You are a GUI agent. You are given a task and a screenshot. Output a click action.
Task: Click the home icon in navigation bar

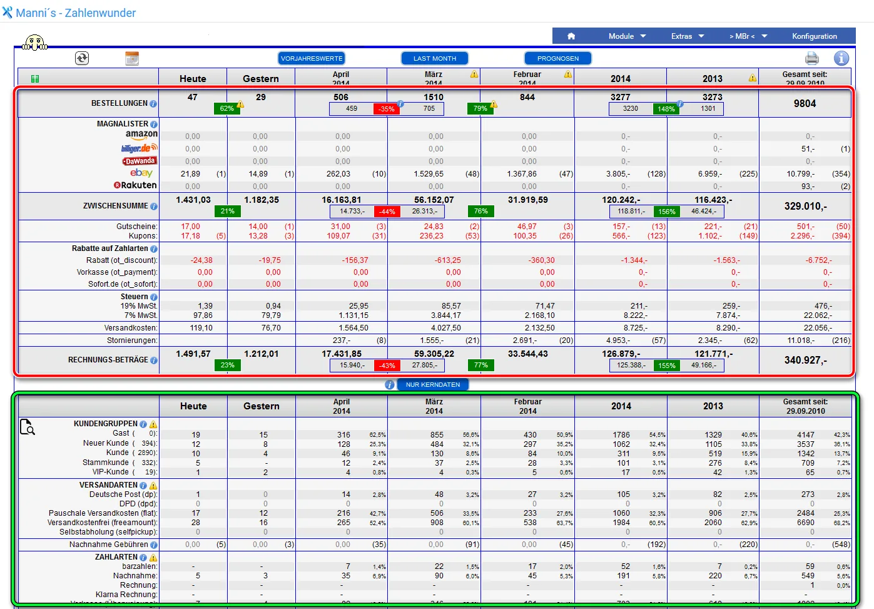click(571, 36)
